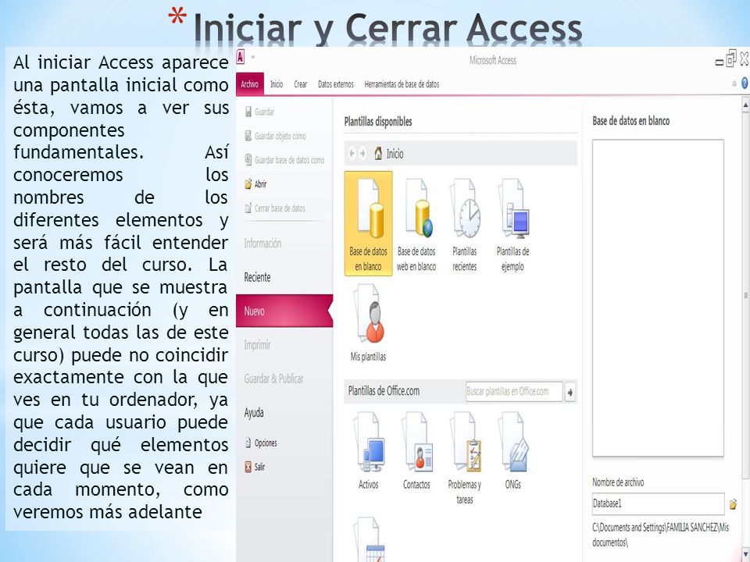Click the browse folder icon next to Database1
Viewport: 750px width, 562px height.
pos(733,504)
